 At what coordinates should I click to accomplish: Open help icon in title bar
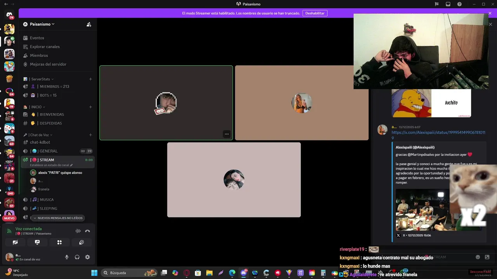point(460,4)
